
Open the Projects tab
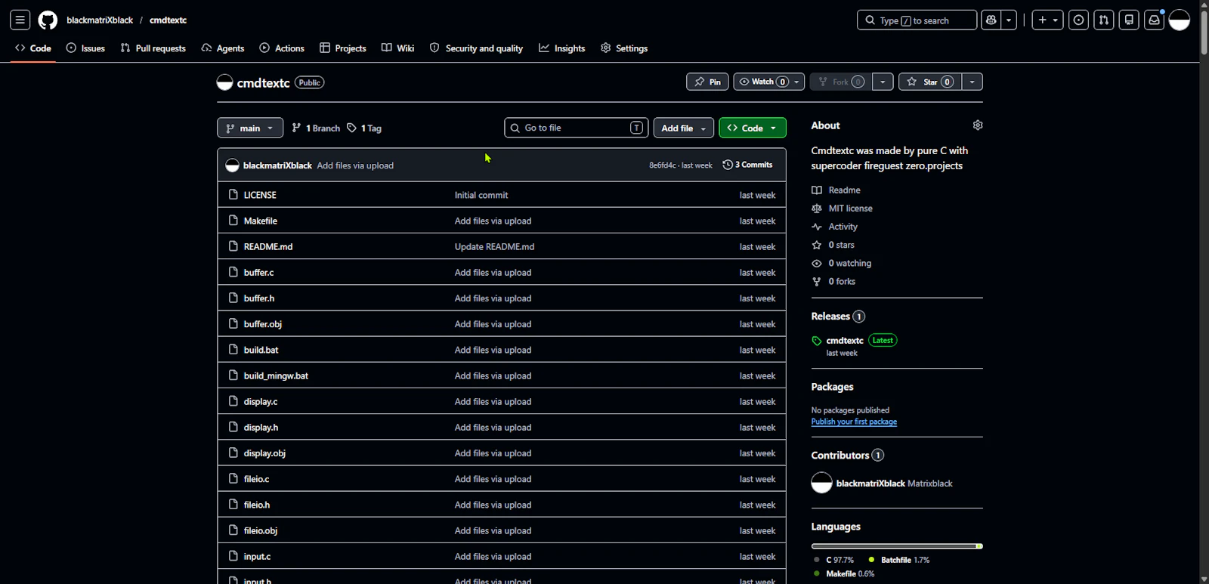[343, 48]
